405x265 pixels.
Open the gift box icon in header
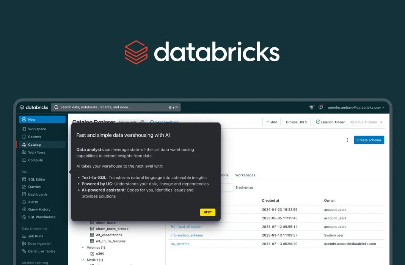tap(311, 107)
